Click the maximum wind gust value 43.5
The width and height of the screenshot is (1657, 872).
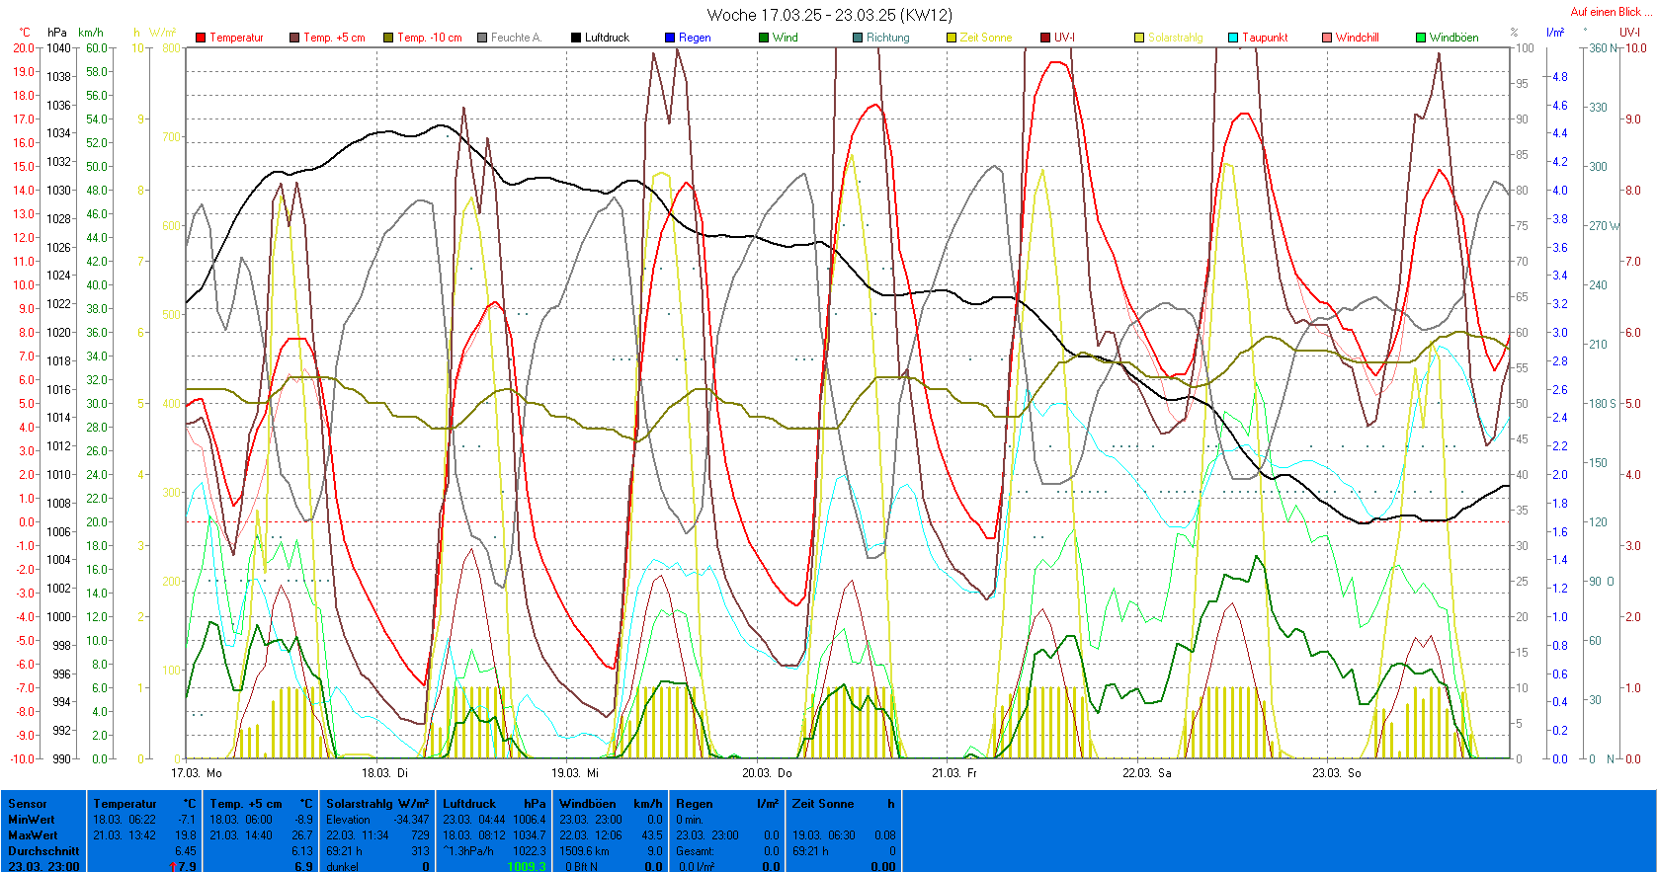651,835
